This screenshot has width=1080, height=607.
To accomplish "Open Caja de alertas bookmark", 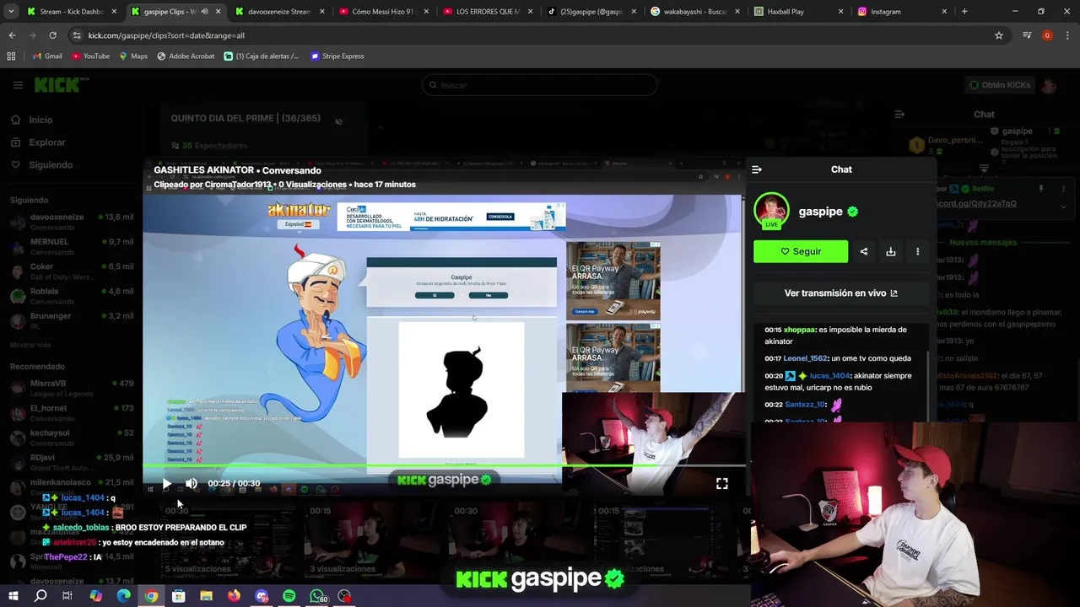I will 262,56.
